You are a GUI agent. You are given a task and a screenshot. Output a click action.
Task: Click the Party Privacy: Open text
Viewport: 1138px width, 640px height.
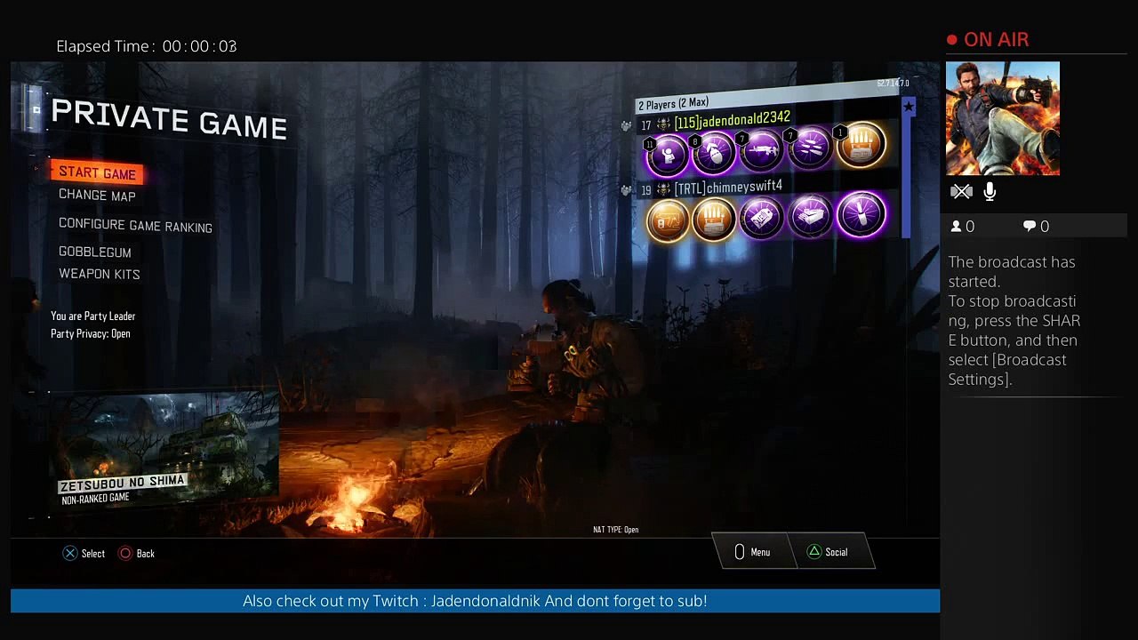[91, 334]
